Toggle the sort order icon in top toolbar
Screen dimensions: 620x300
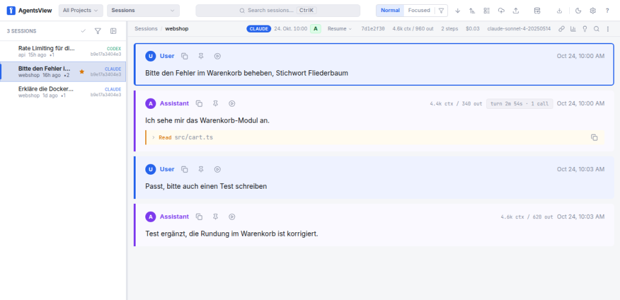[472, 11]
